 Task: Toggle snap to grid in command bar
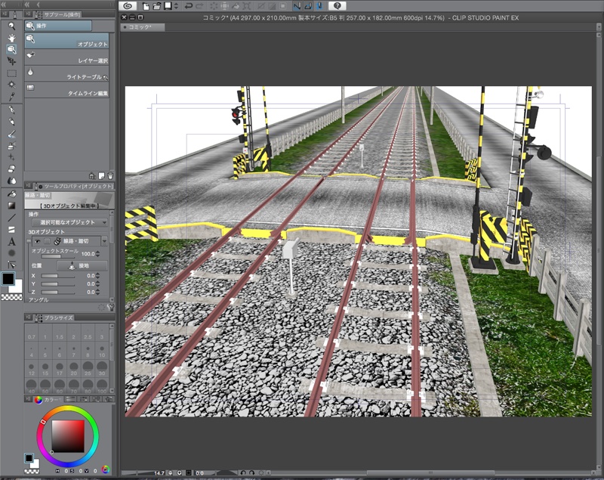319,6
